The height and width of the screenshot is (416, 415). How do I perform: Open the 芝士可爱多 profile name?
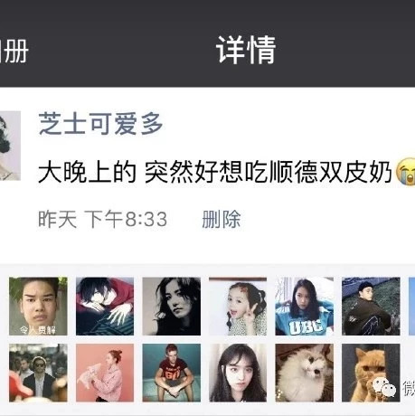click(x=100, y=124)
